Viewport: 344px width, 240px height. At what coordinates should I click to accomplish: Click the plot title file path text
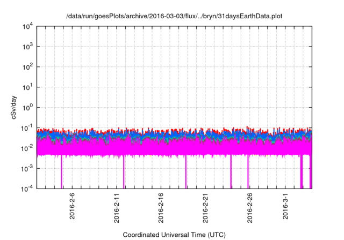pyautogui.click(x=174, y=17)
